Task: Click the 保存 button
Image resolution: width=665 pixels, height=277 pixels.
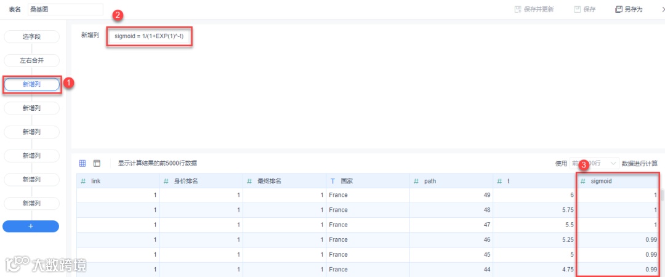Action: pyautogui.click(x=585, y=9)
